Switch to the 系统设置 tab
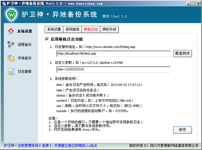202x150 pixels. tap(54, 29)
